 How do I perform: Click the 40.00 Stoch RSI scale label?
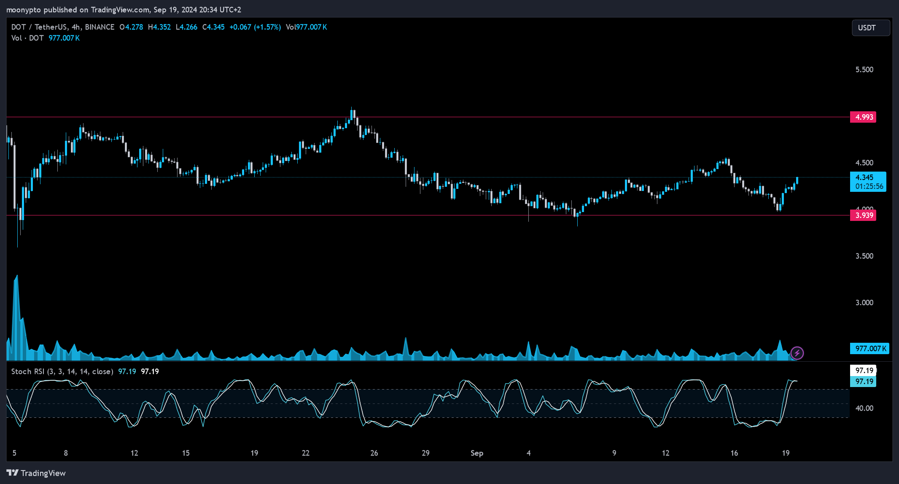tap(864, 408)
